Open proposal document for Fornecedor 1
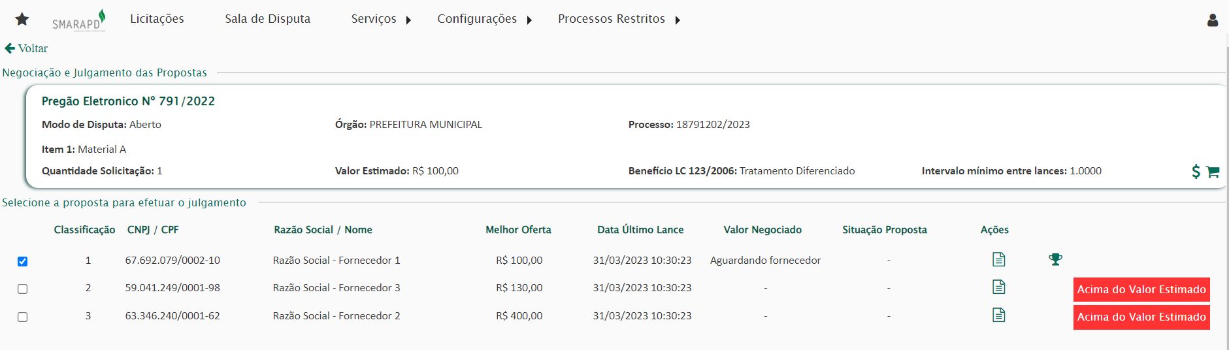Screen dimensions: 1229x350 tap(998, 260)
